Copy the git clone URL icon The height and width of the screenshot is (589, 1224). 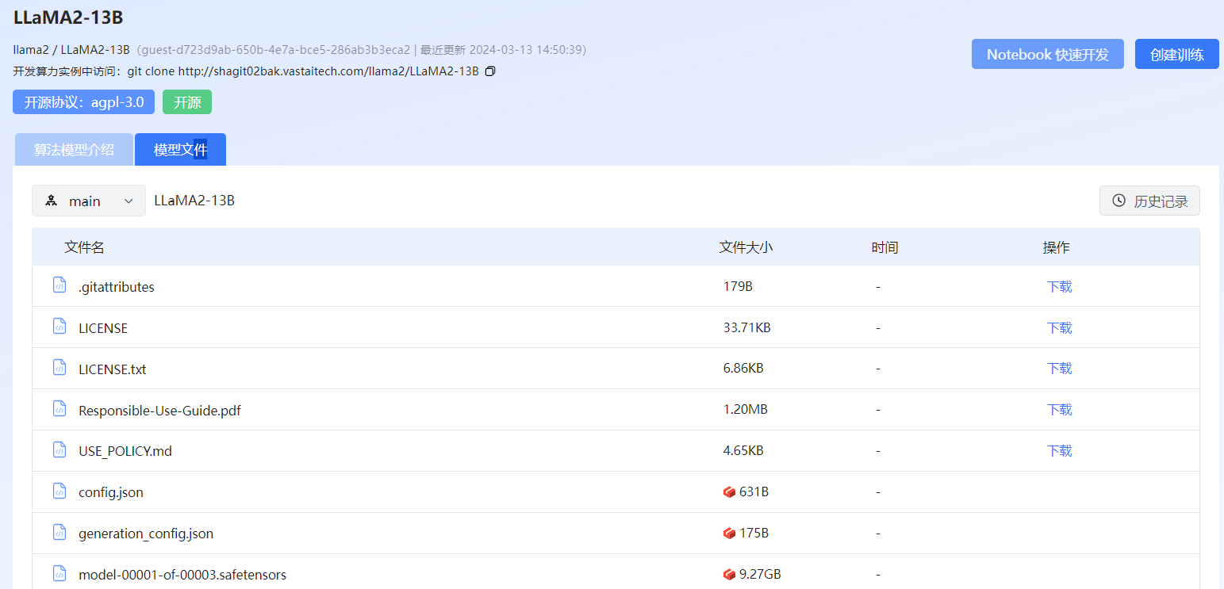490,71
